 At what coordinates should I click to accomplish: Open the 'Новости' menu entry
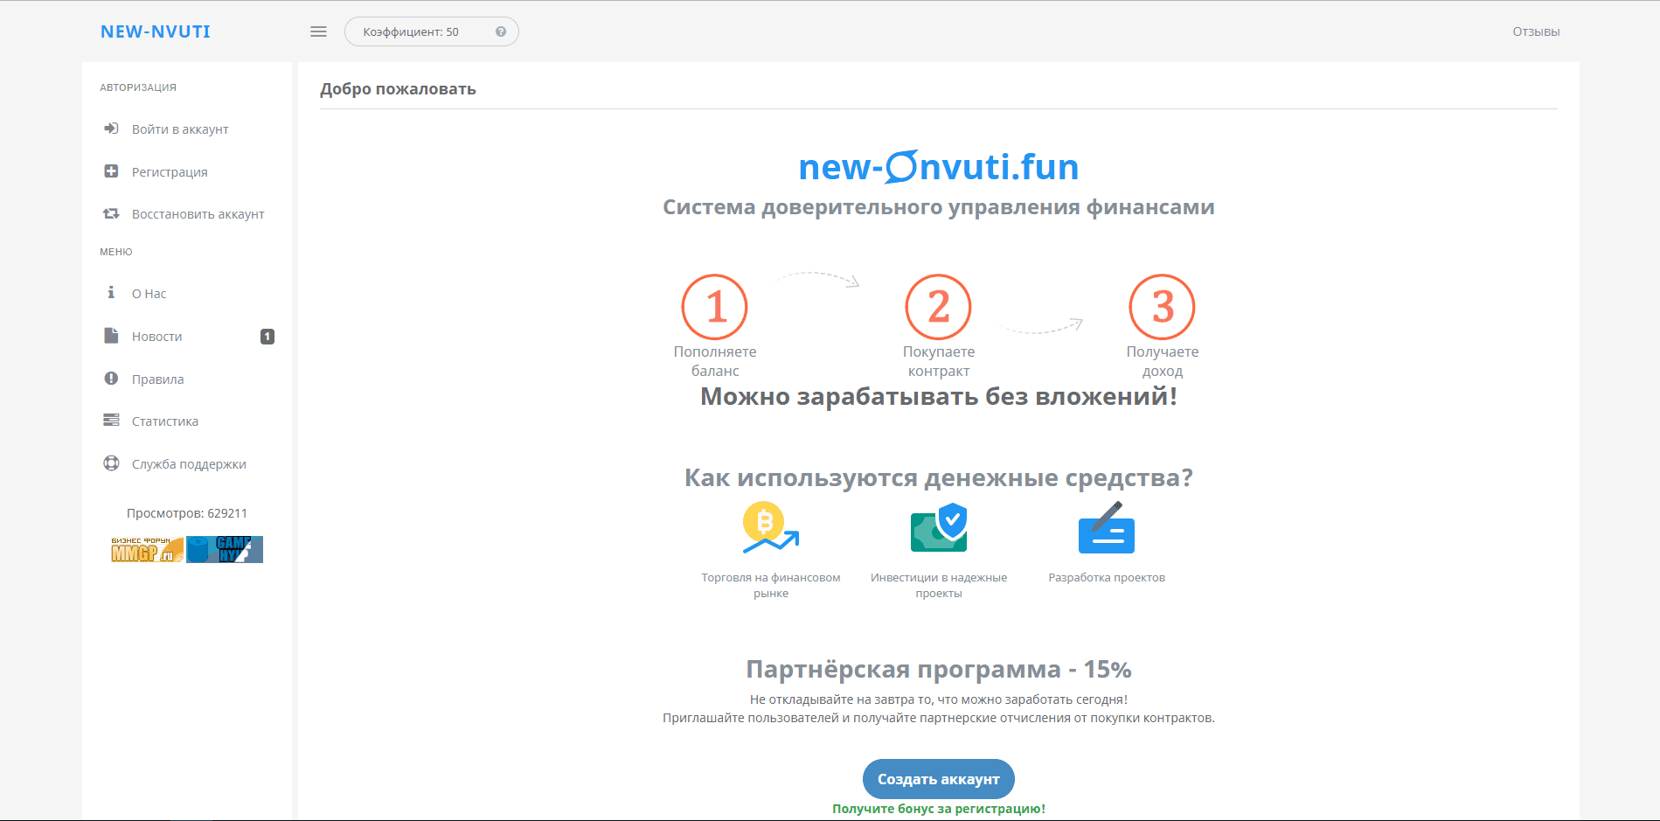tap(156, 336)
